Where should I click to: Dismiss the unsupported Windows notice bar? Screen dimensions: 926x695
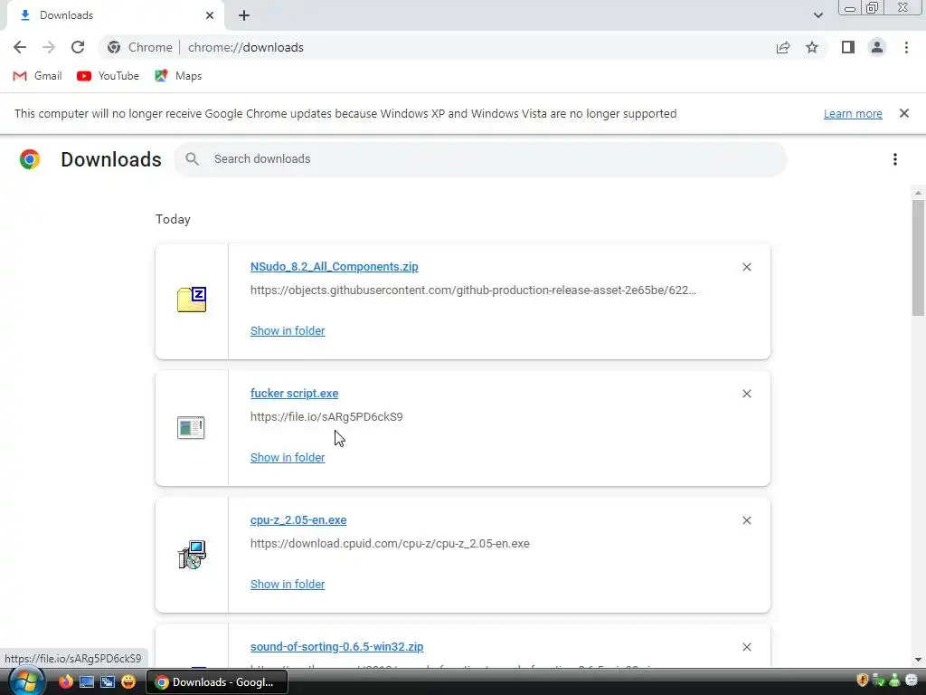tap(904, 113)
